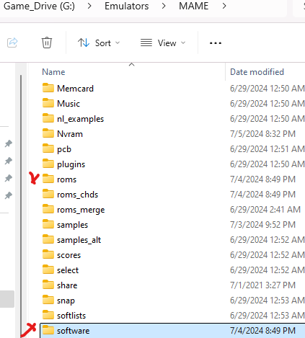305x338 pixels.
Task: Click the navigation pane vertical scrollbar
Action: [21, 204]
